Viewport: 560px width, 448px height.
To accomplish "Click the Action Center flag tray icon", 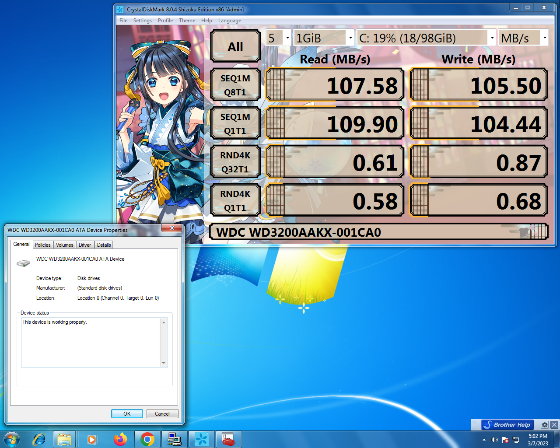I will [x=505, y=440].
